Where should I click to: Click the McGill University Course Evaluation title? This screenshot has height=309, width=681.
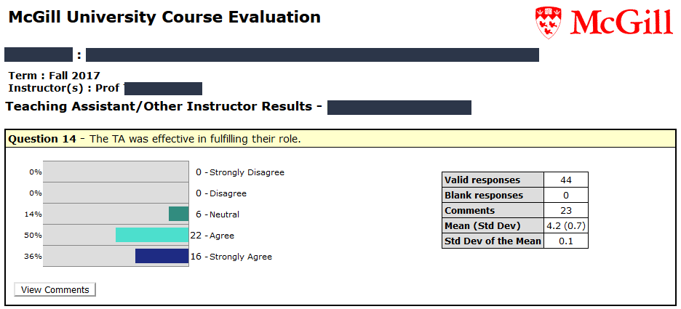click(164, 17)
